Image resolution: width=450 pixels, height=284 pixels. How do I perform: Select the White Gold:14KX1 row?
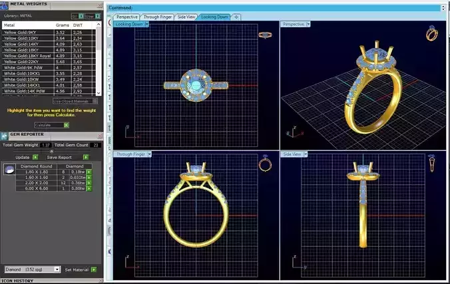[x=49, y=85]
